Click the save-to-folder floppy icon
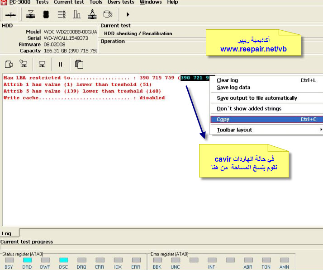Viewport: 323px width, 270px height. click(23, 64)
